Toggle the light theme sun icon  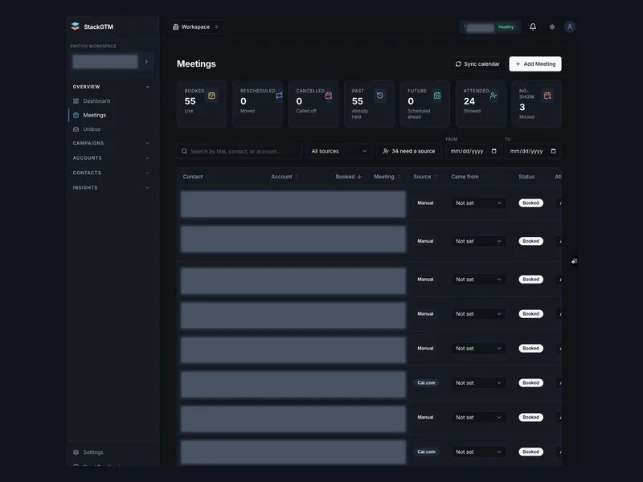point(552,27)
